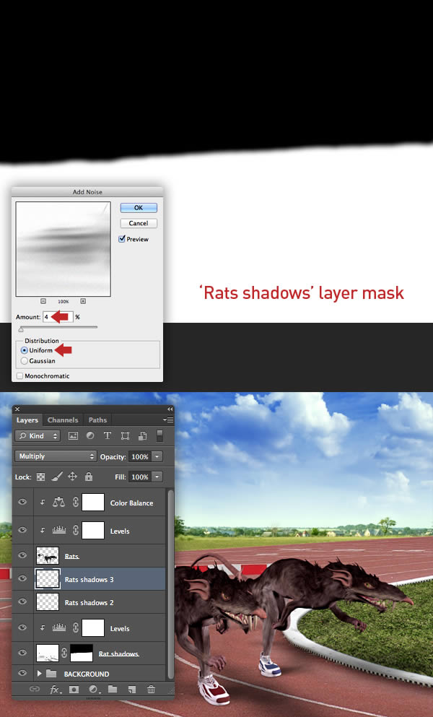
Task: Switch to the Paths tab
Action: tap(97, 420)
